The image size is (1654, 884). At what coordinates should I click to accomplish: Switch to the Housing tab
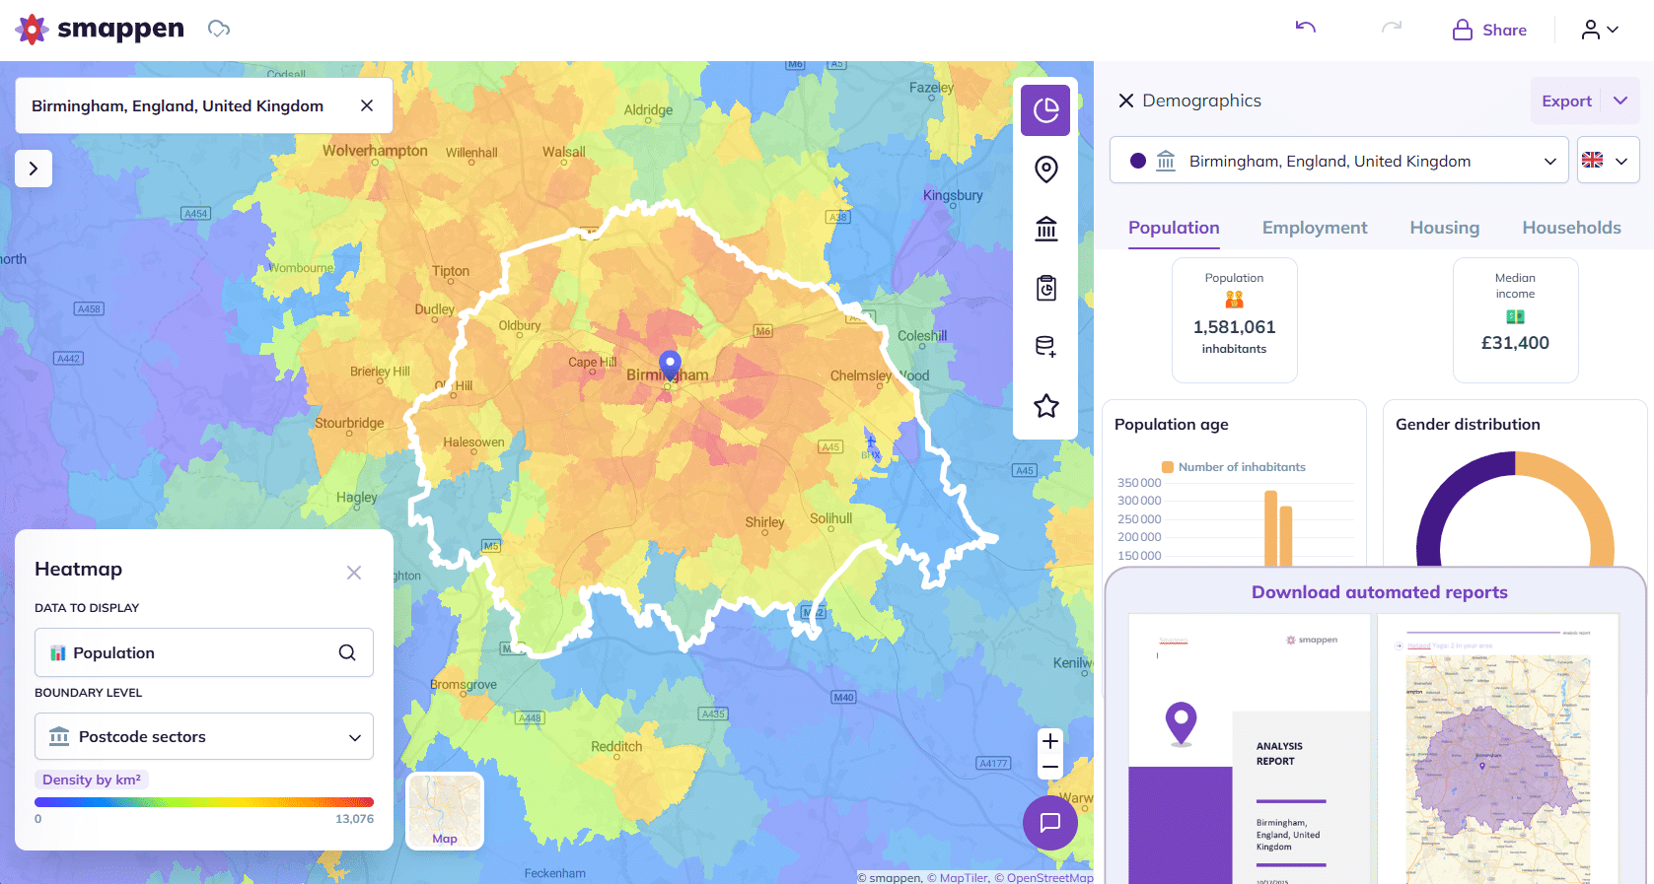point(1444,228)
